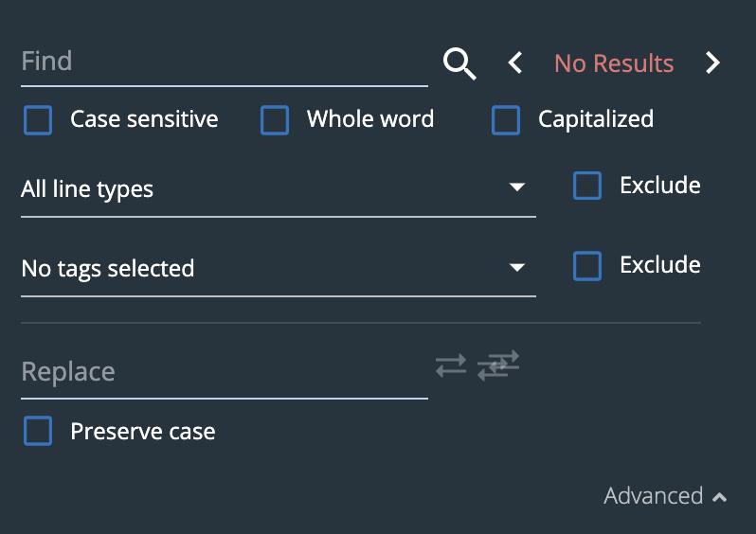
Task: Focus the Replace text field
Action: click(x=225, y=373)
